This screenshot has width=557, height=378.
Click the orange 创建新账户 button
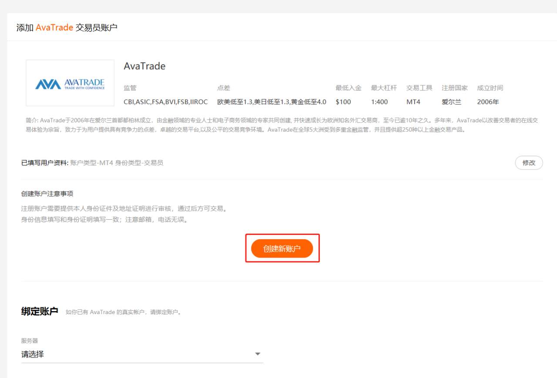tap(282, 248)
